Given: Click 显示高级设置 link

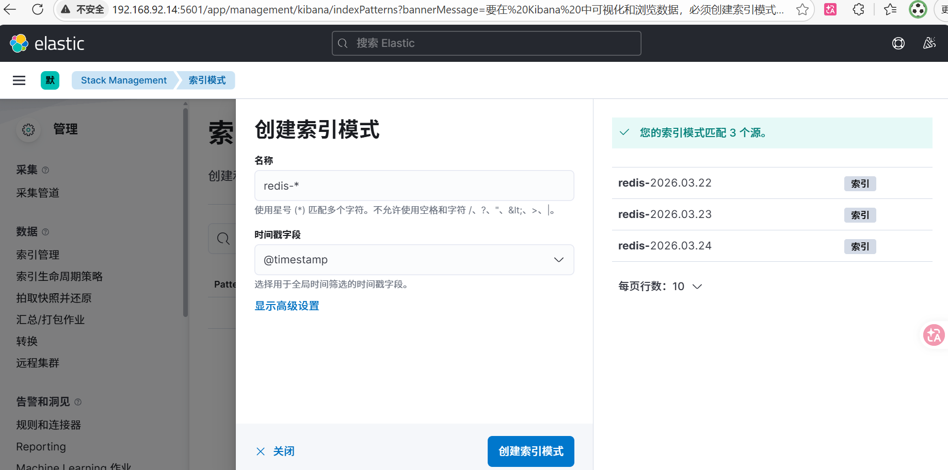Looking at the screenshot, I should coord(287,306).
